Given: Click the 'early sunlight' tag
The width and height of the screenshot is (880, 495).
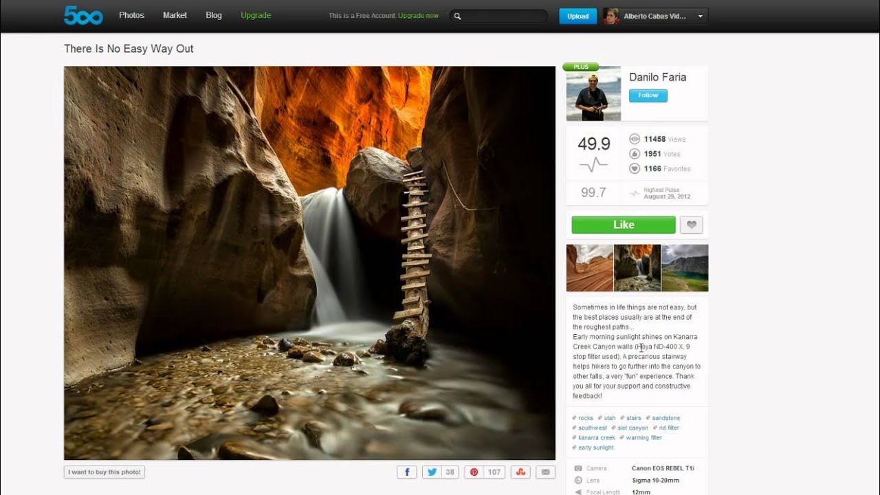Looking at the screenshot, I should (596, 448).
